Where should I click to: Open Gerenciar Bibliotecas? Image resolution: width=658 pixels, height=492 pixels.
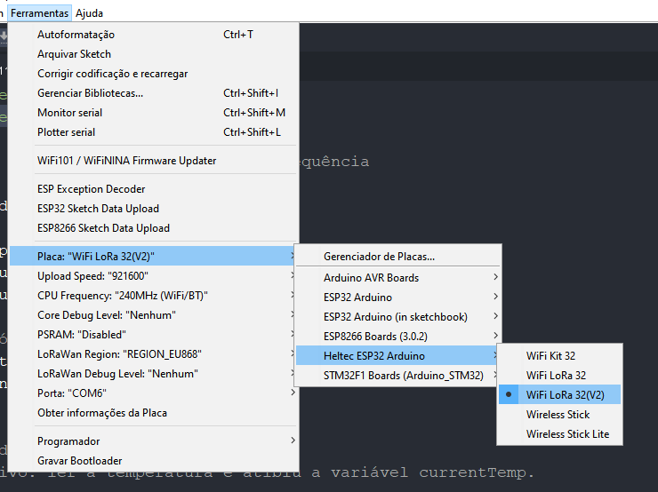point(90,93)
